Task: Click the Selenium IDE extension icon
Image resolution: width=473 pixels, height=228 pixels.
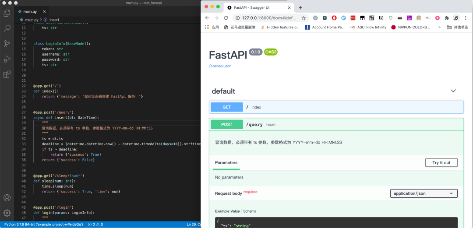Action: click(x=372, y=18)
